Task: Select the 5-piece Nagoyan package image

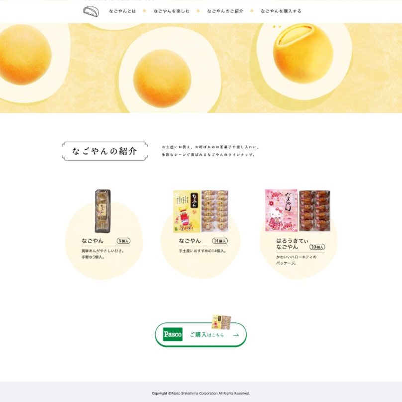Action: coord(103,211)
